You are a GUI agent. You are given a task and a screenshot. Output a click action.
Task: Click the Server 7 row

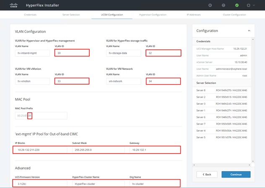pos(222,124)
